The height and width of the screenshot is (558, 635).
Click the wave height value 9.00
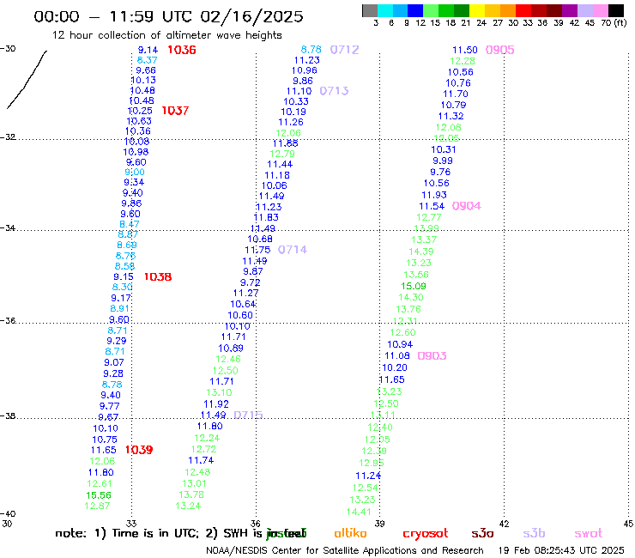[135, 173]
